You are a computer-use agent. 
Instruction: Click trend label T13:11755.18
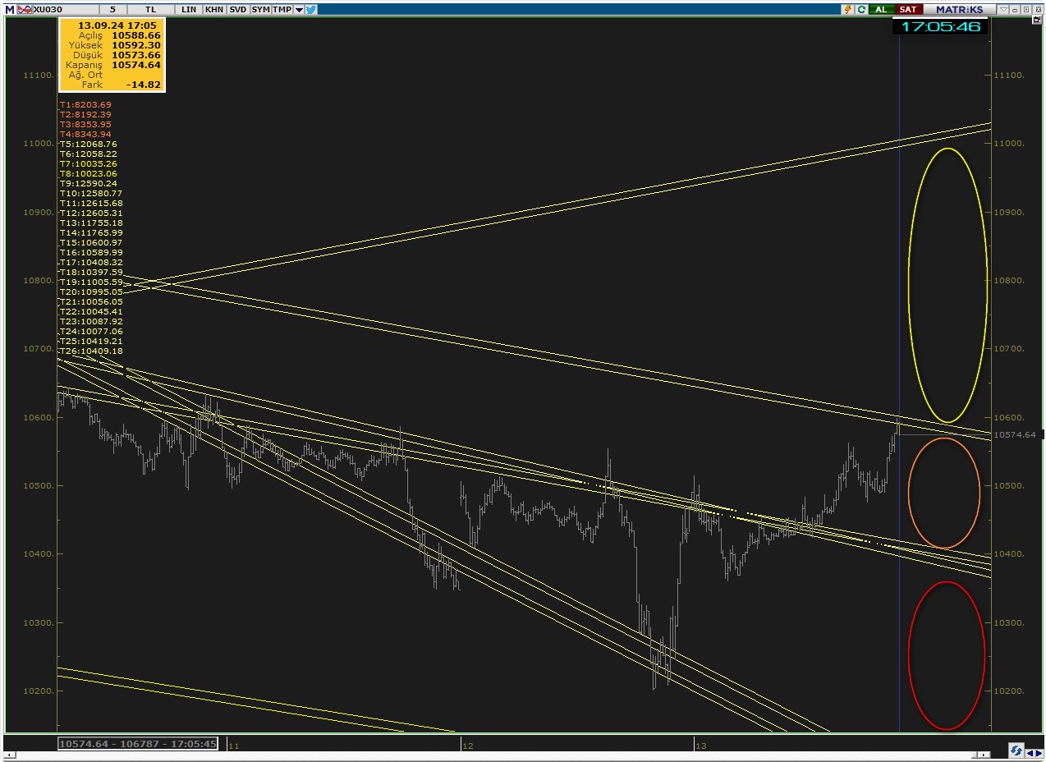coord(91,223)
